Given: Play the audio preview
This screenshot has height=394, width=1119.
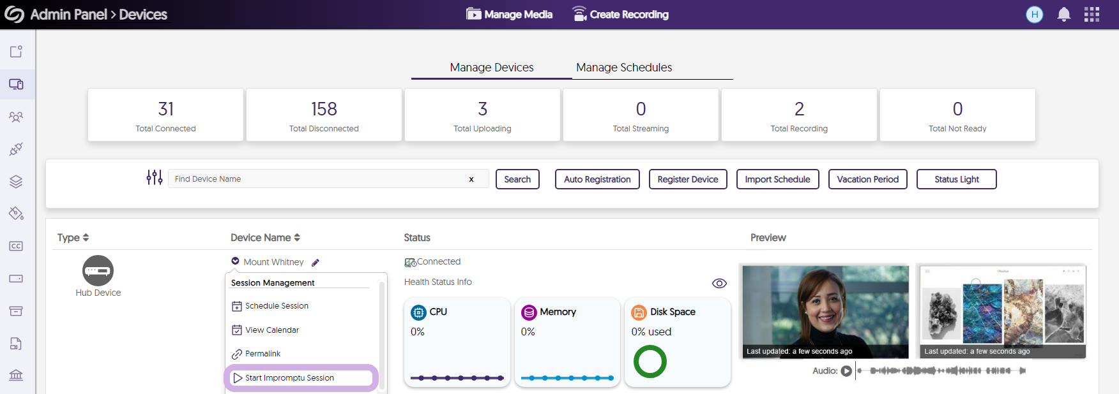Looking at the screenshot, I should 846,371.
